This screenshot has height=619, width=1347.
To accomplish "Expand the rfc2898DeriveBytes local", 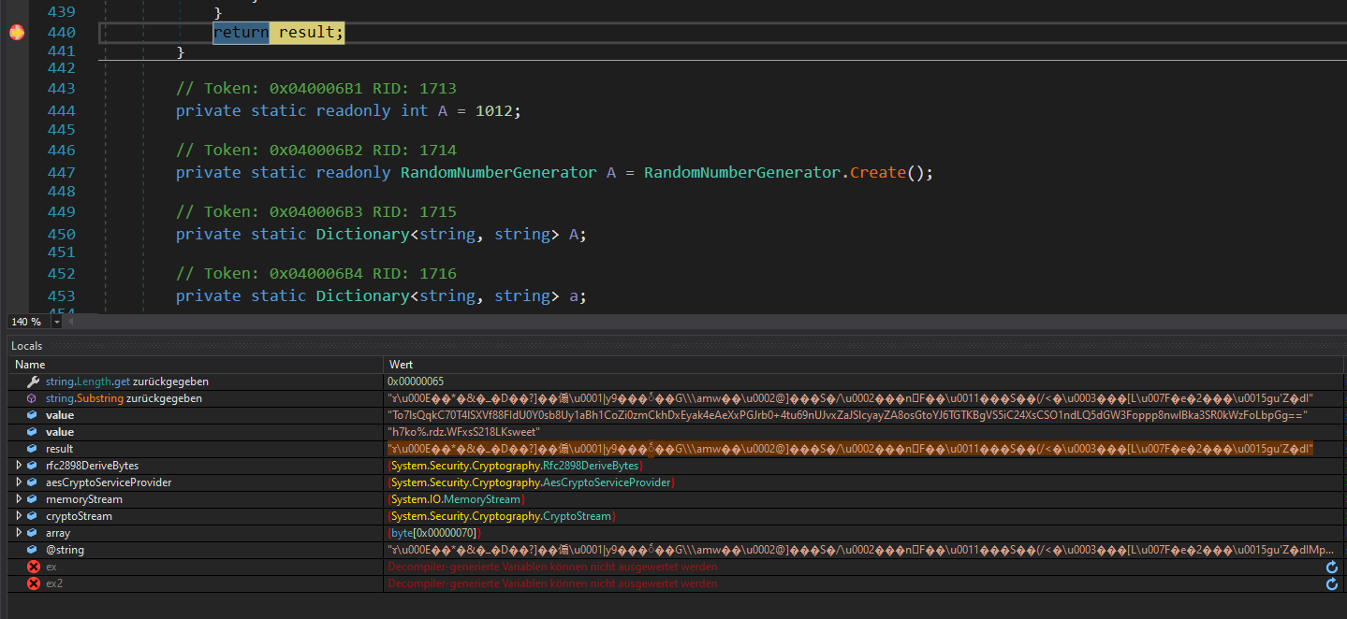I will point(19,466).
